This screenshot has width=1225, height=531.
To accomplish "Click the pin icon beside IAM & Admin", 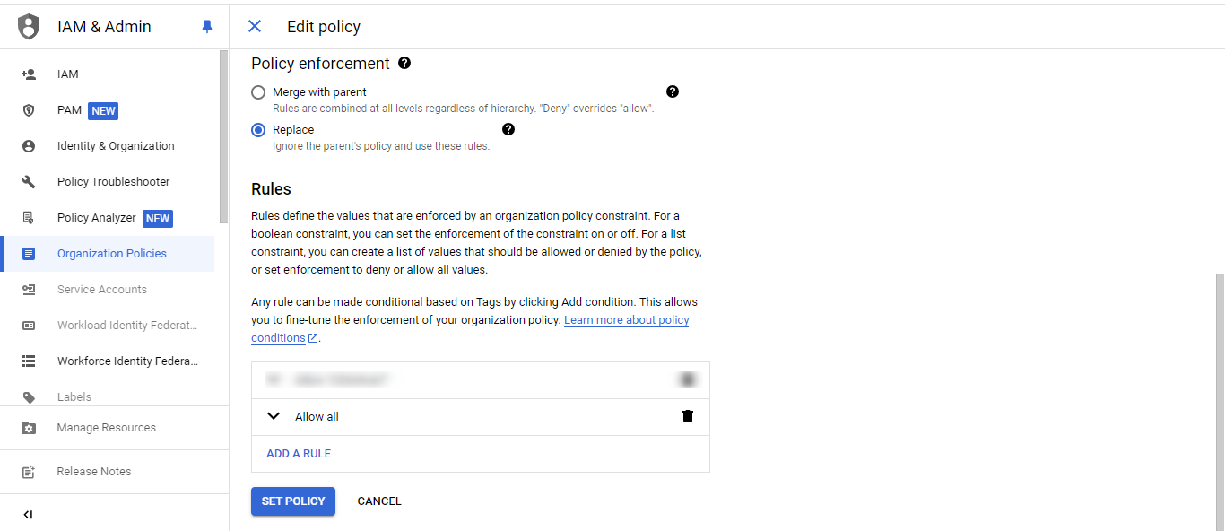I will coord(207,27).
